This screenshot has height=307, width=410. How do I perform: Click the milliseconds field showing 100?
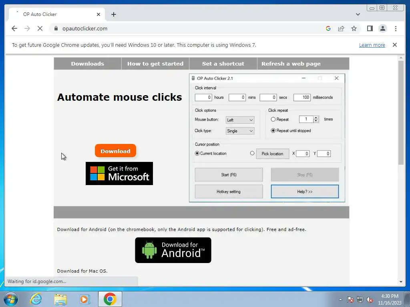[x=302, y=98]
